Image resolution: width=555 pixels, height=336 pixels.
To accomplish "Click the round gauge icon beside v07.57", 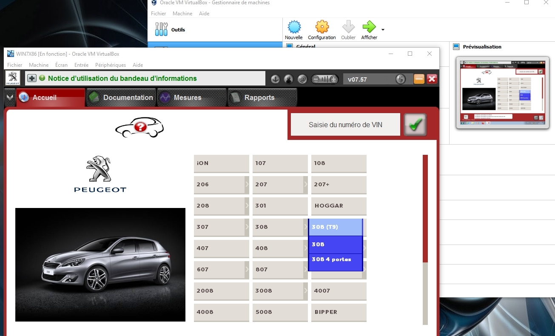I will [400, 79].
